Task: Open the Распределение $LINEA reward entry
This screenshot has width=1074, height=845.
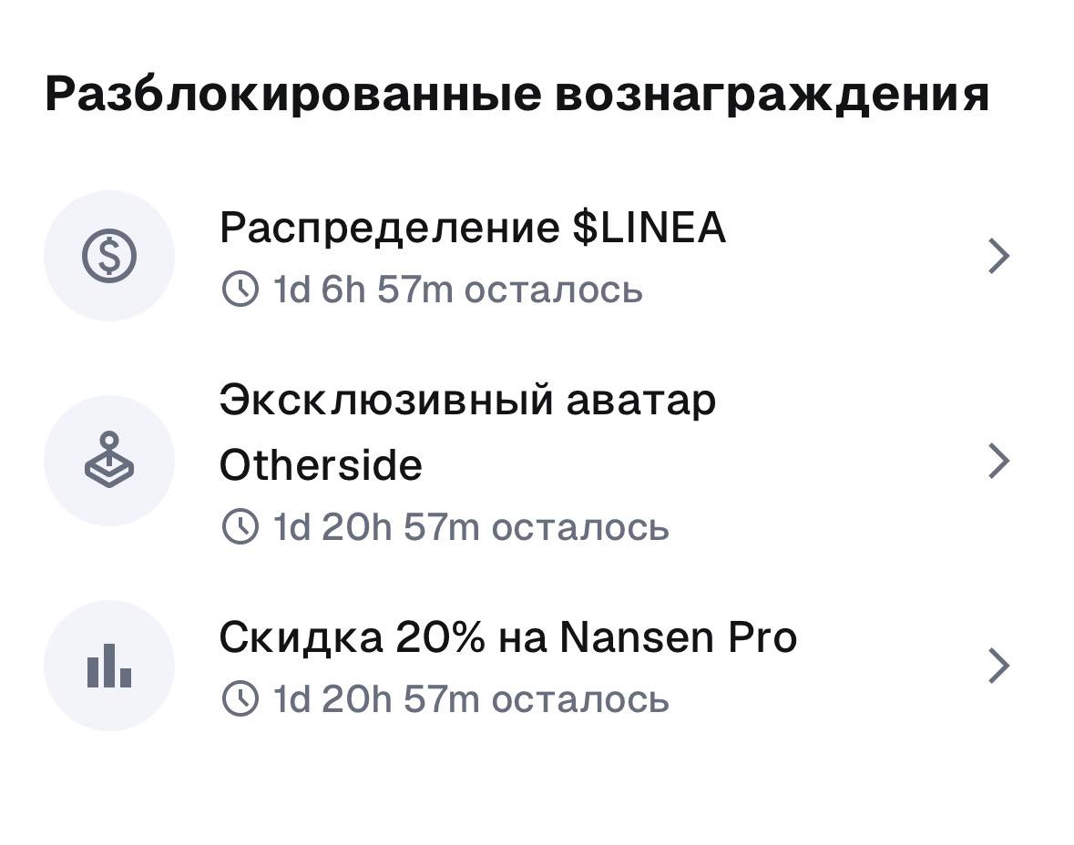Action: tap(474, 228)
